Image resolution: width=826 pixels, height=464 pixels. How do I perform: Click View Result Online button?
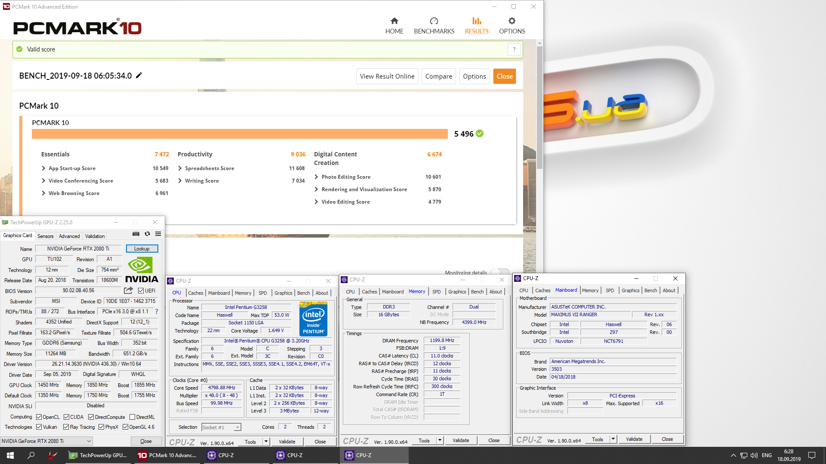pos(387,76)
